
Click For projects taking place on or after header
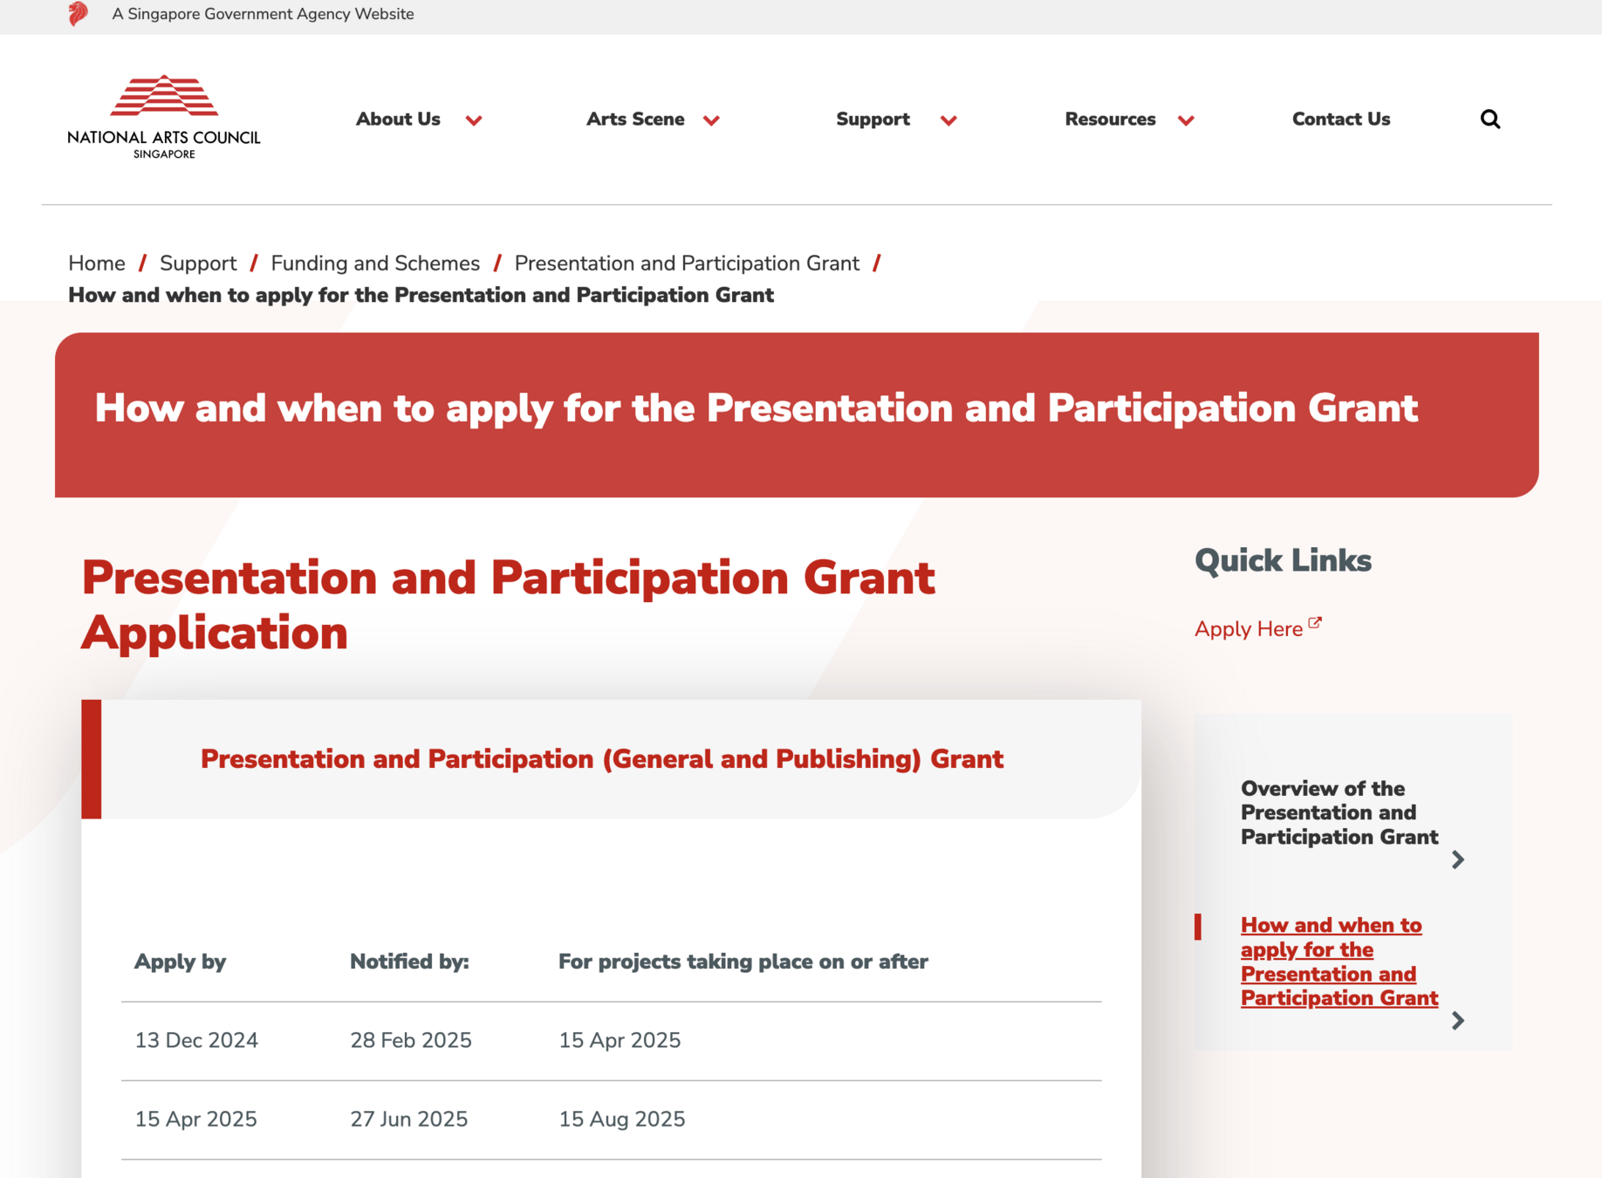coord(743,962)
